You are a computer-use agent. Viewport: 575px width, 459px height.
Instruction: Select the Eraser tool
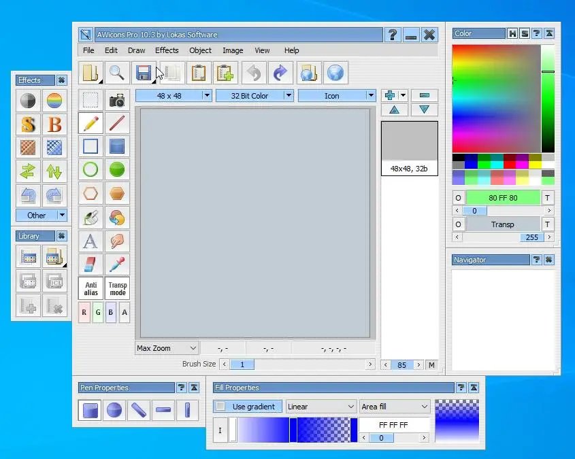tap(91, 265)
